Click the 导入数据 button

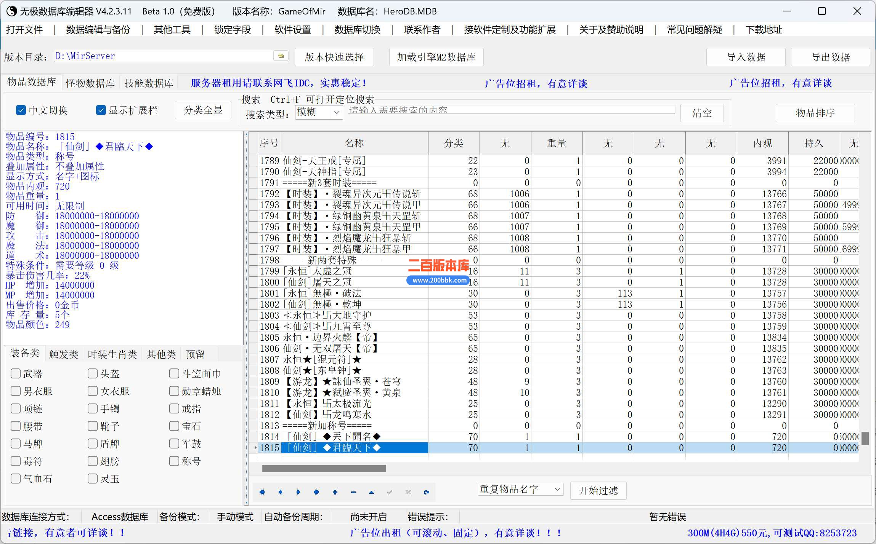point(746,57)
